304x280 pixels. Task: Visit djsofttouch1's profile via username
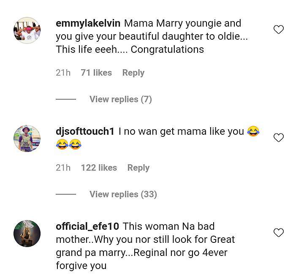(x=85, y=131)
